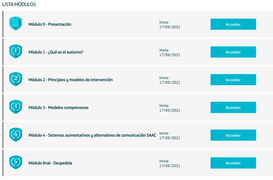Image resolution: width=273 pixels, height=180 pixels.
Task: Select the Módulo 0 - Presentación title
Action: coord(50,24)
